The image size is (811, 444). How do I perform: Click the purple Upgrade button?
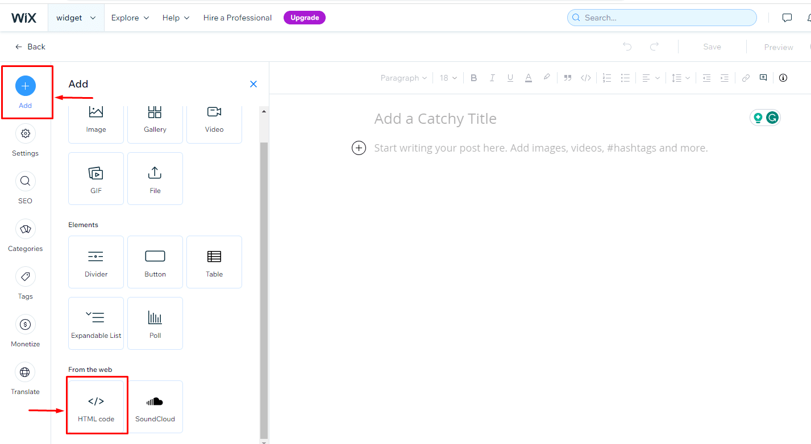305,18
